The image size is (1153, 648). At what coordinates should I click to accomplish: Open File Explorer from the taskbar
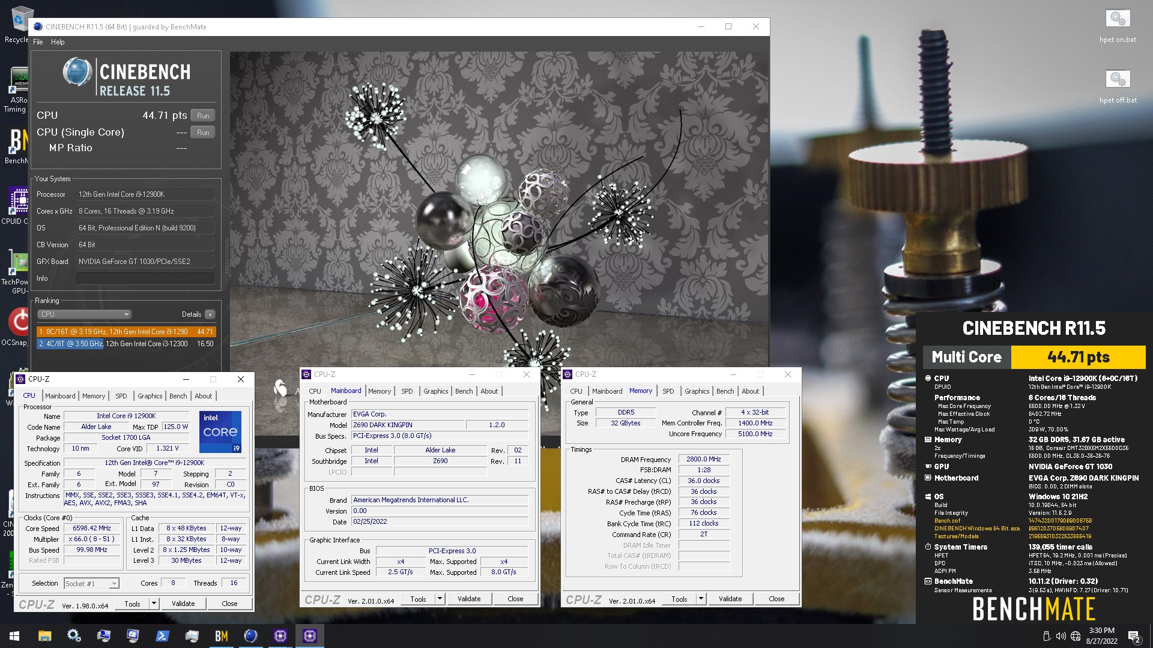[44, 636]
